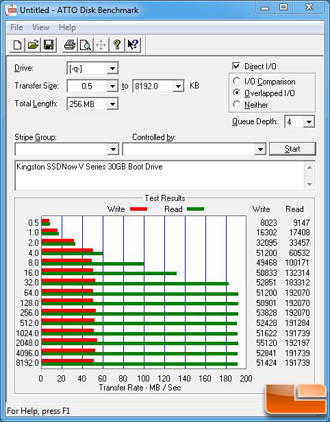Click the write value 55120

tap(266, 343)
